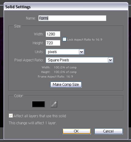Confirm the dialog with OK
Image resolution: width=131 pixels, height=142 pixels.
click(x=77, y=131)
